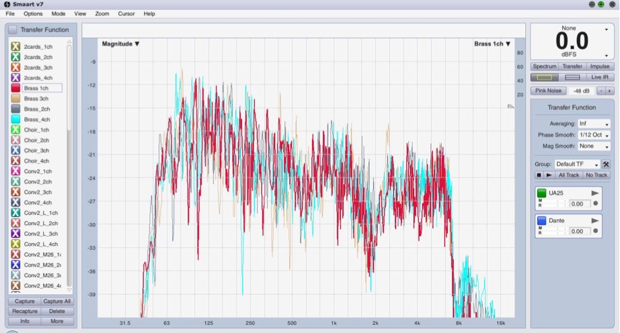Start the Dante measurement play arrow

click(594, 221)
